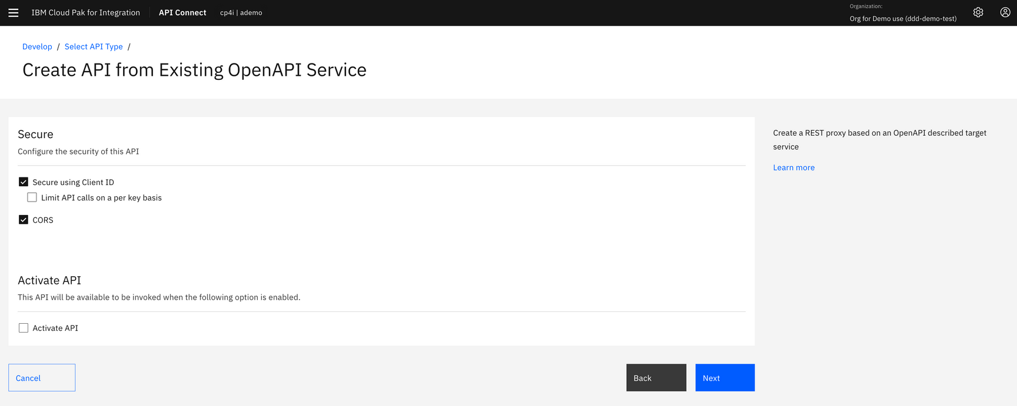
Task: Select the Secure section heading
Action: point(35,134)
